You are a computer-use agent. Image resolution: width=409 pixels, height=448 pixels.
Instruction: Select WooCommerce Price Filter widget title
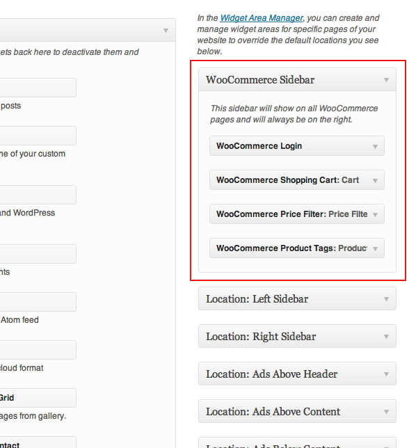[271, 214]
